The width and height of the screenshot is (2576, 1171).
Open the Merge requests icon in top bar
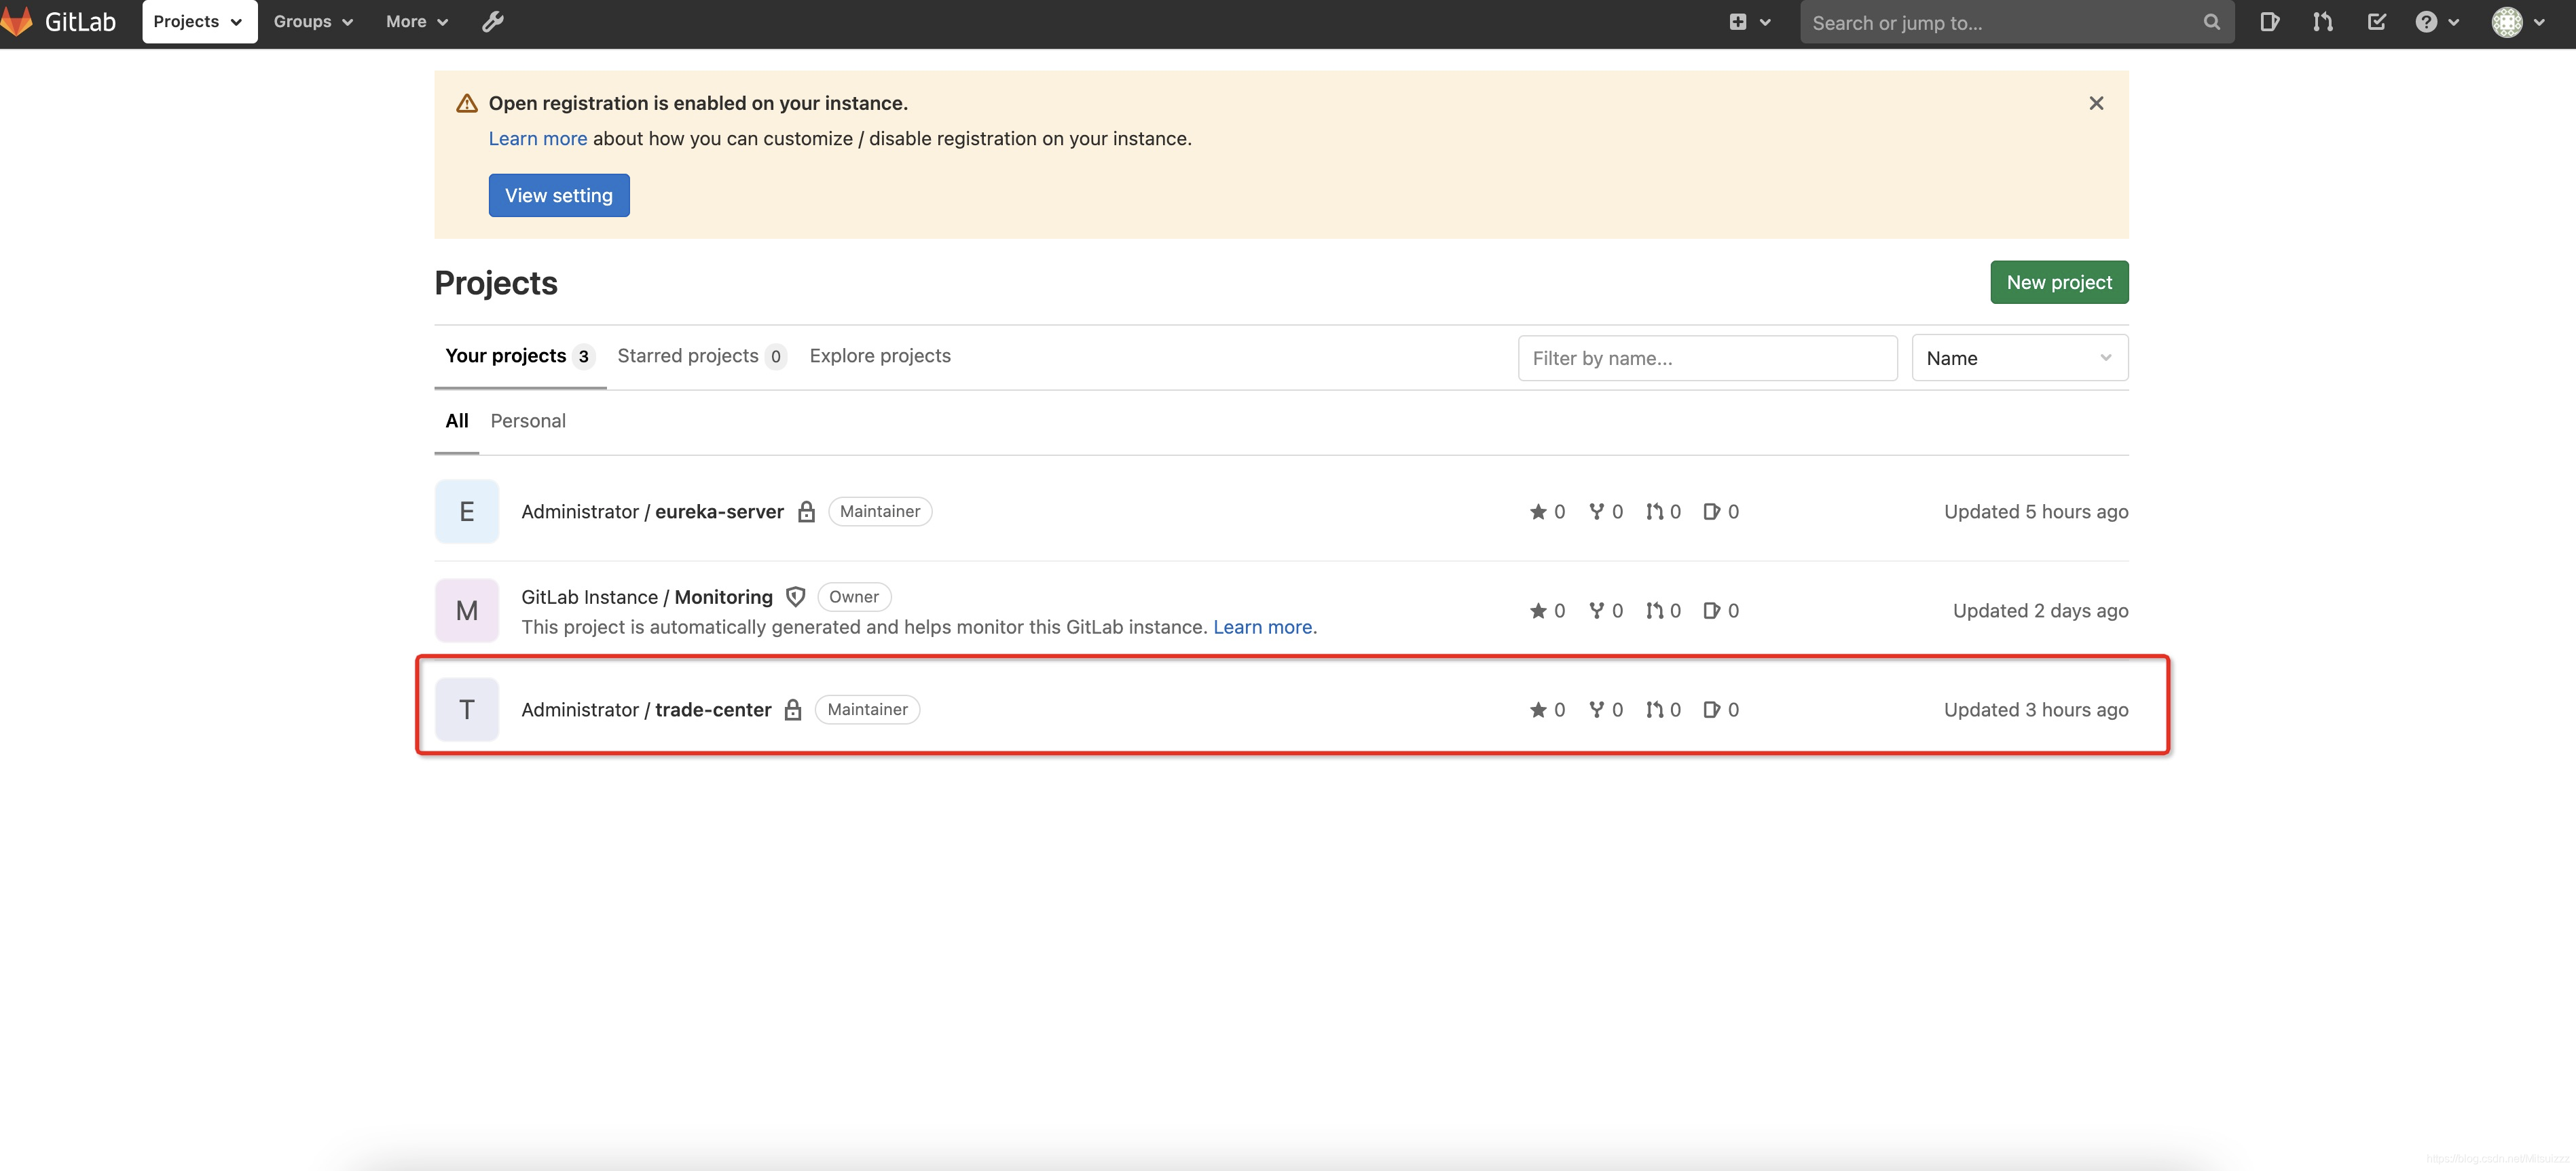click(x=2322, y=22)
